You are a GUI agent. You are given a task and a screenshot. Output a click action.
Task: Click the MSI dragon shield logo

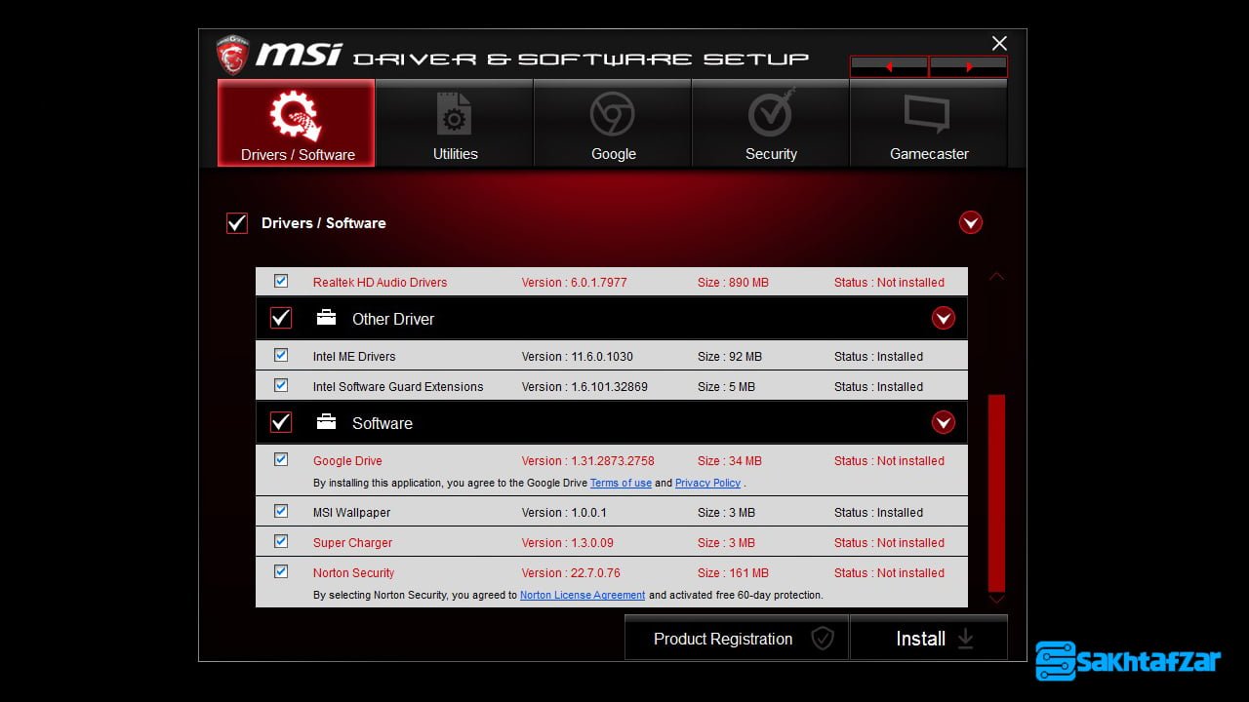[232, 56]
